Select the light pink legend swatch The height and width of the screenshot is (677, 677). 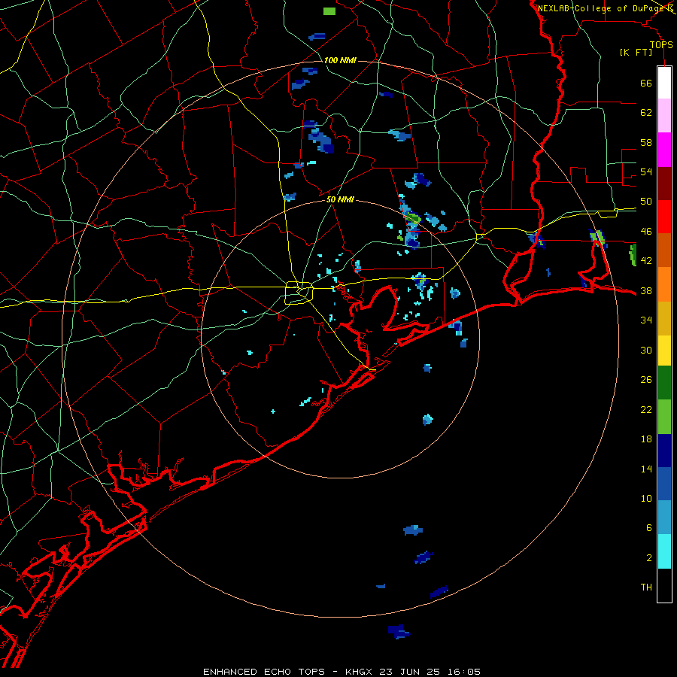pos(664,116)
